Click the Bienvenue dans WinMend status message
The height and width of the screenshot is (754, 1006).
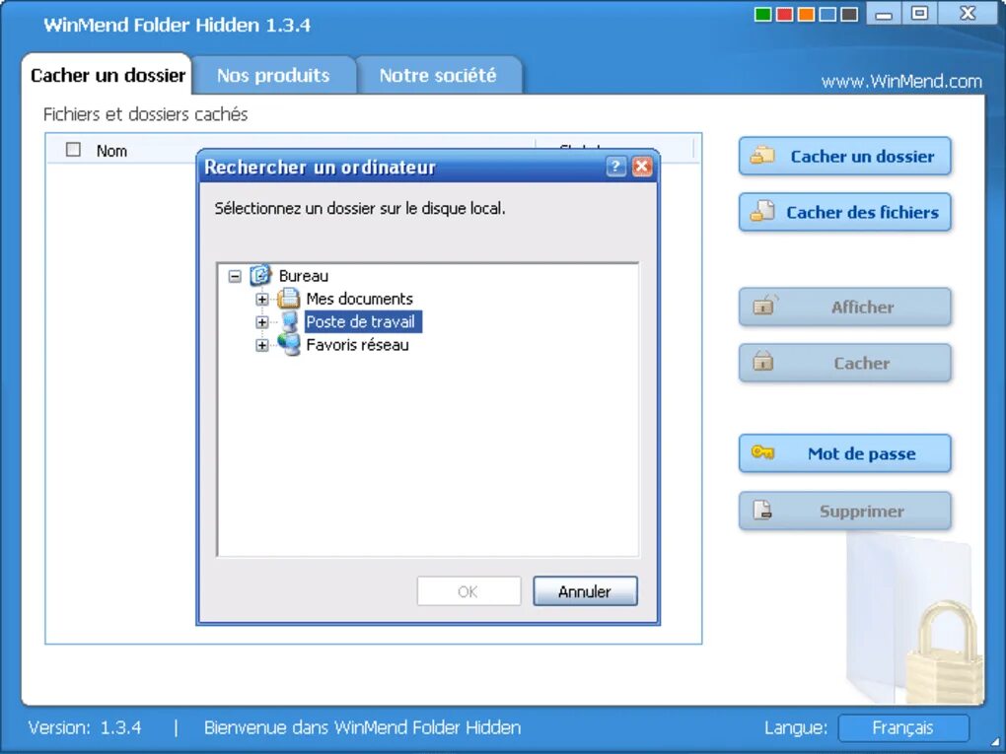point(363,727)
